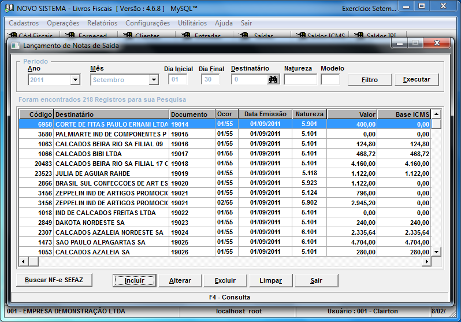This screenshot has height=322, width=461.
Task: Open Saídas from the toolbar
Action: point(262,35)
